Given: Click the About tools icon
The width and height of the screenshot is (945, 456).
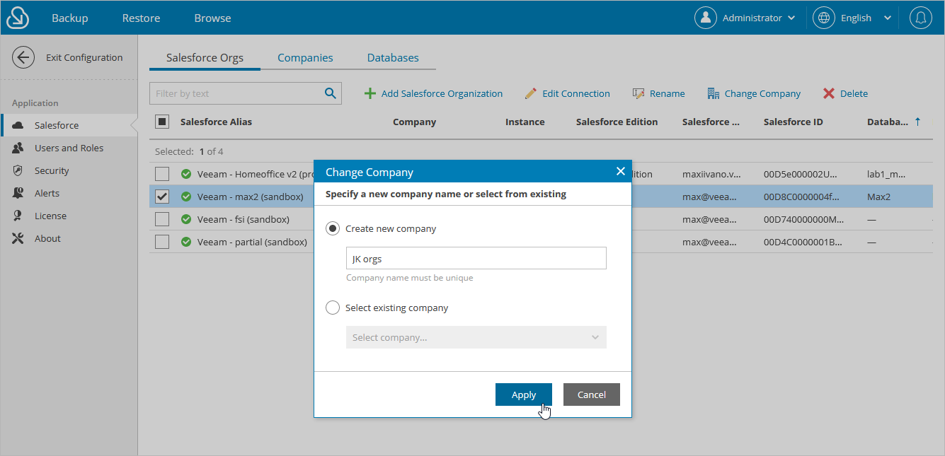Looking at the screenshot, I should 18,238.
